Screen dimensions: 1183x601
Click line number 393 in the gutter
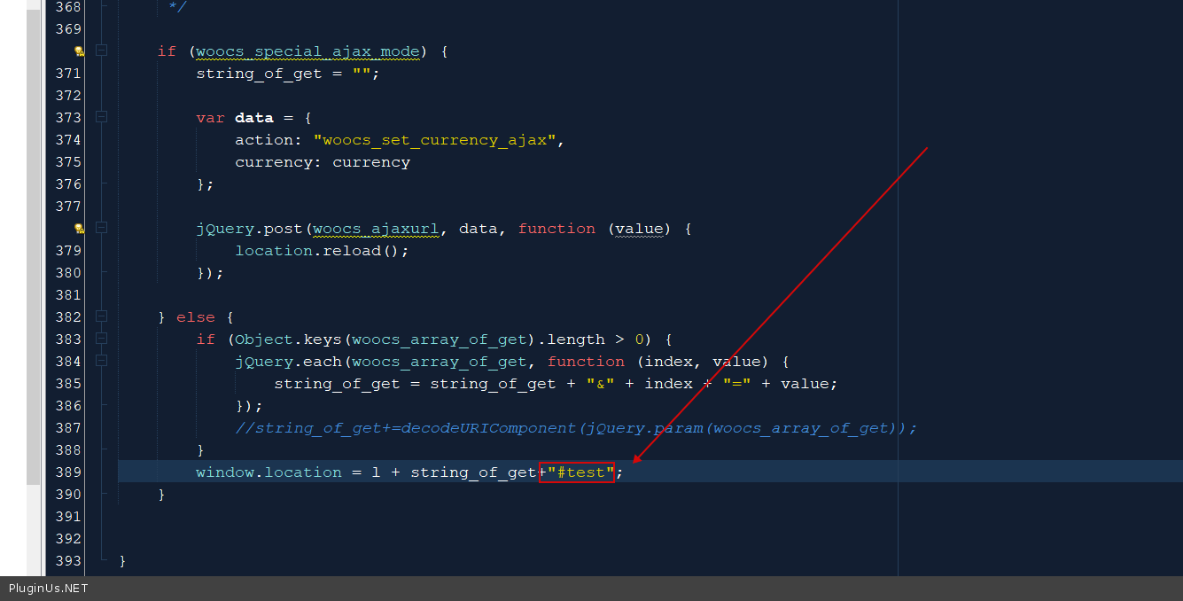click(x=68, y=561)
